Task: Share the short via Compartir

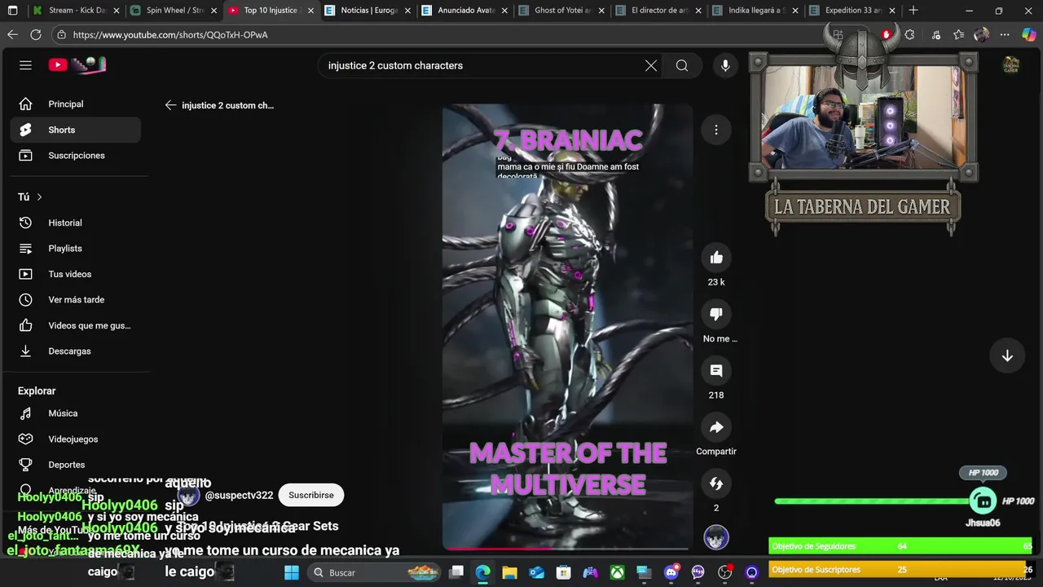Action: coord(716,427)
